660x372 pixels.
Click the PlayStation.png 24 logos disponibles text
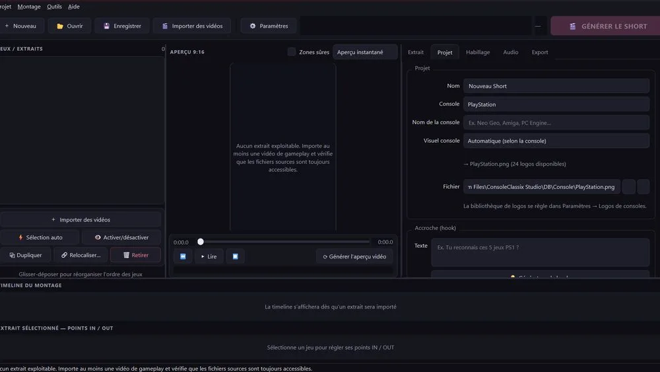point(514,164)
